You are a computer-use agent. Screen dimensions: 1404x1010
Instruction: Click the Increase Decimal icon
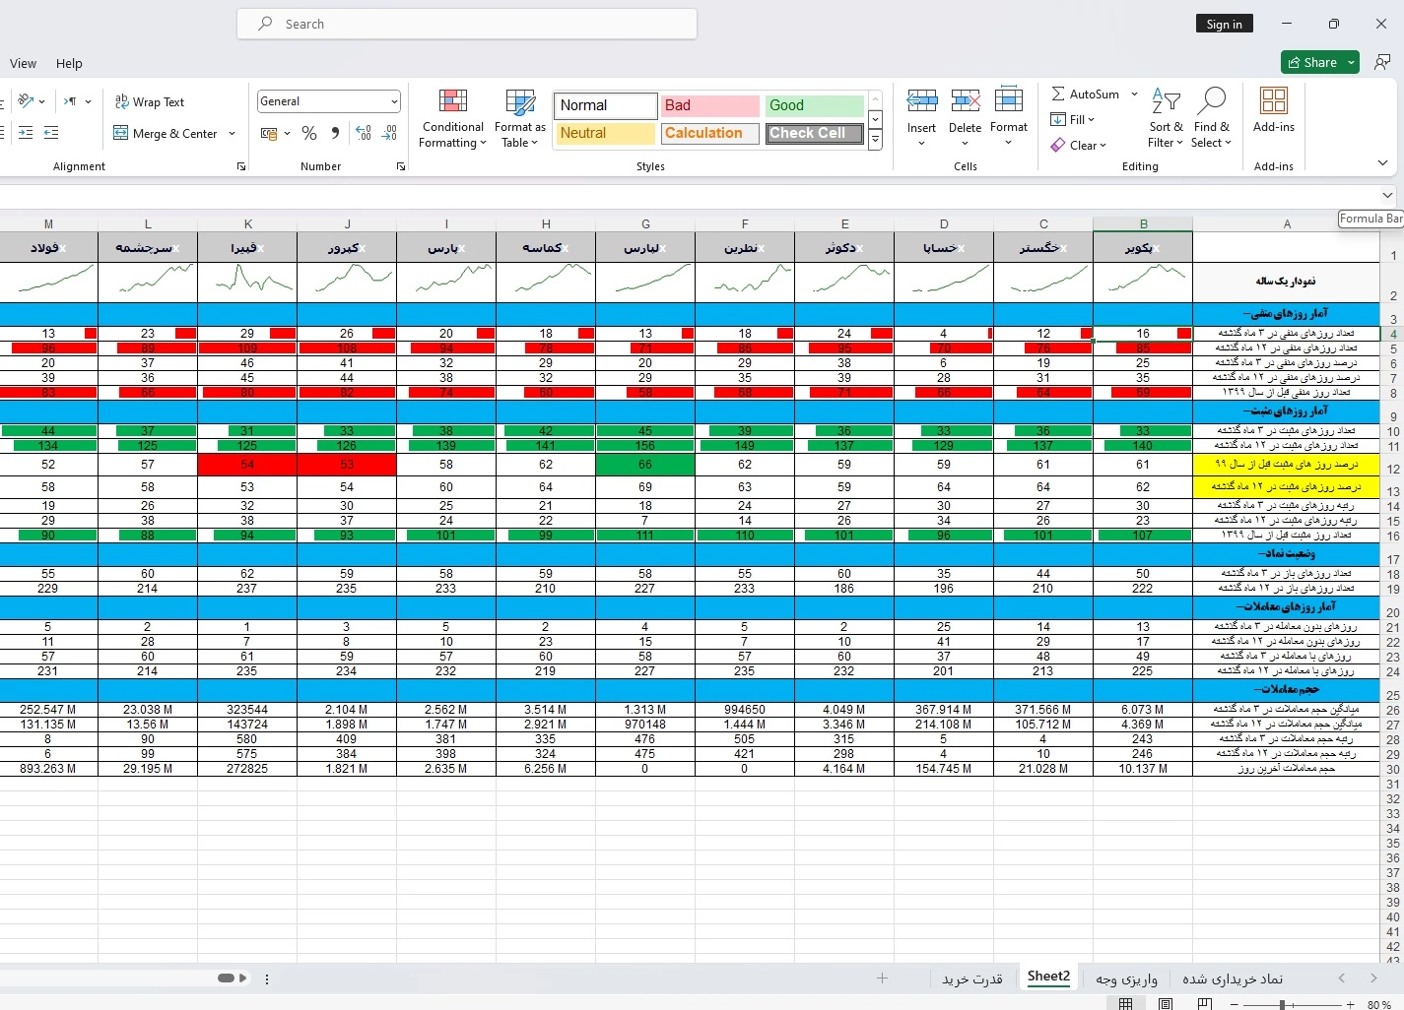click(x=364, y=133)
